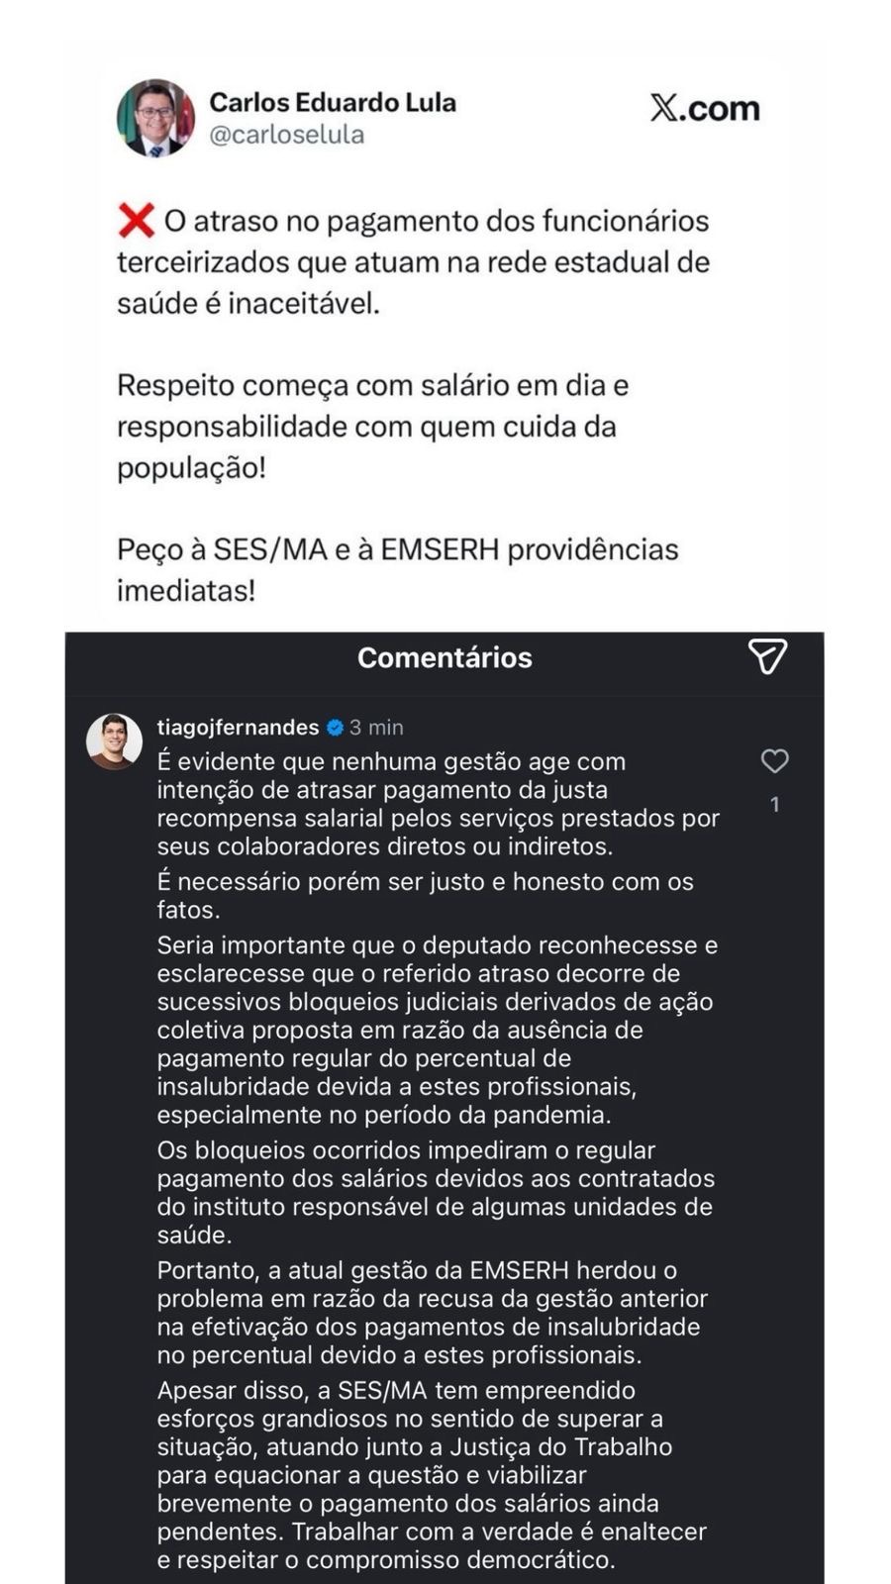Like tiagojfernandes' comment with the heart
Image resolution: width=891 pixels, height=1584 pixels.
[x=774, y=760]
